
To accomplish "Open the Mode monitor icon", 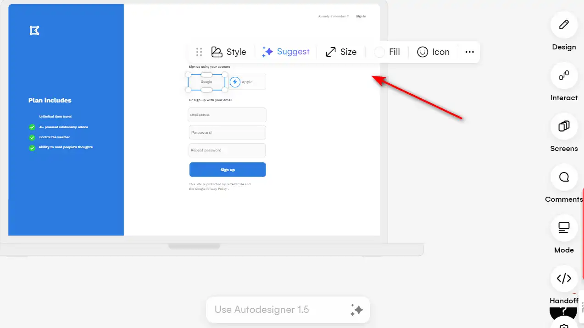I will click(x=564, y=228).
